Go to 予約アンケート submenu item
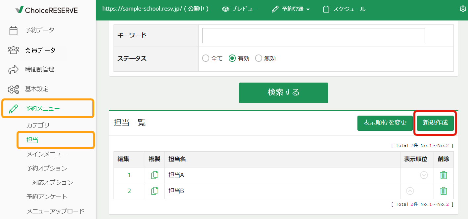468x219 pixels. tap(47, 197)
